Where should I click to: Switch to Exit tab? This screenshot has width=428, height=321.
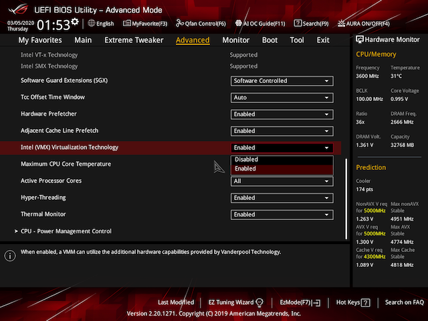(x=323, y=40)
